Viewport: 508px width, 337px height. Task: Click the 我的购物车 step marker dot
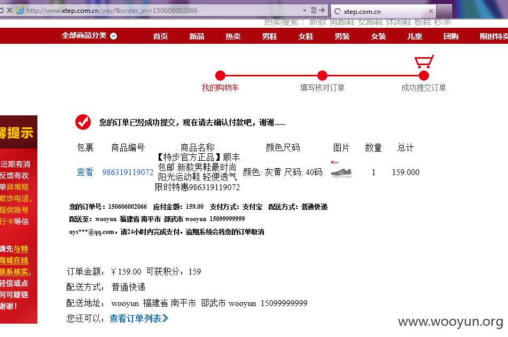[x=220, y=75]
